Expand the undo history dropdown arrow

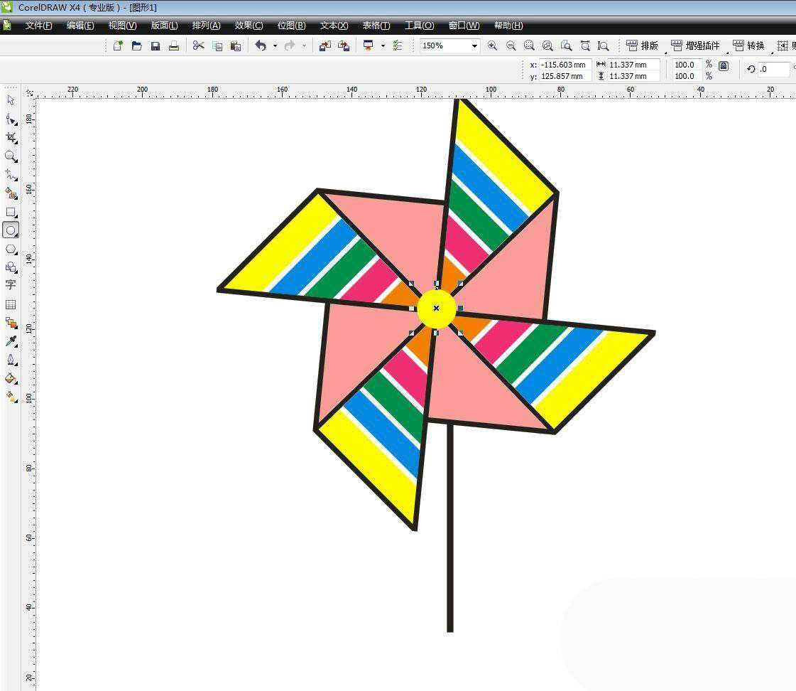click(x=275, y=45)
